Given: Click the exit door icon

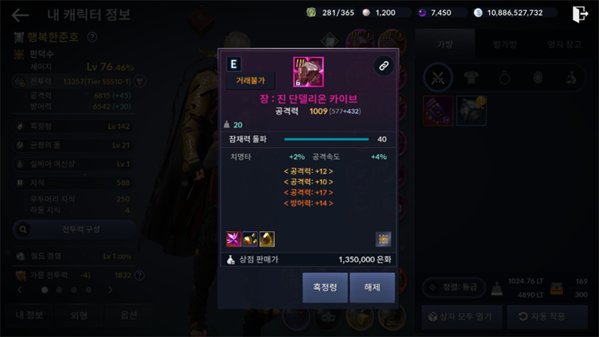Looking at the screenshot, I should (580, 14).
